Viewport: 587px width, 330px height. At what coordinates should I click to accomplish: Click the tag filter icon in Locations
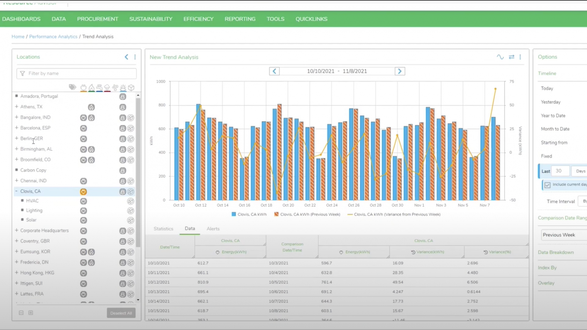tap(72, 87)
